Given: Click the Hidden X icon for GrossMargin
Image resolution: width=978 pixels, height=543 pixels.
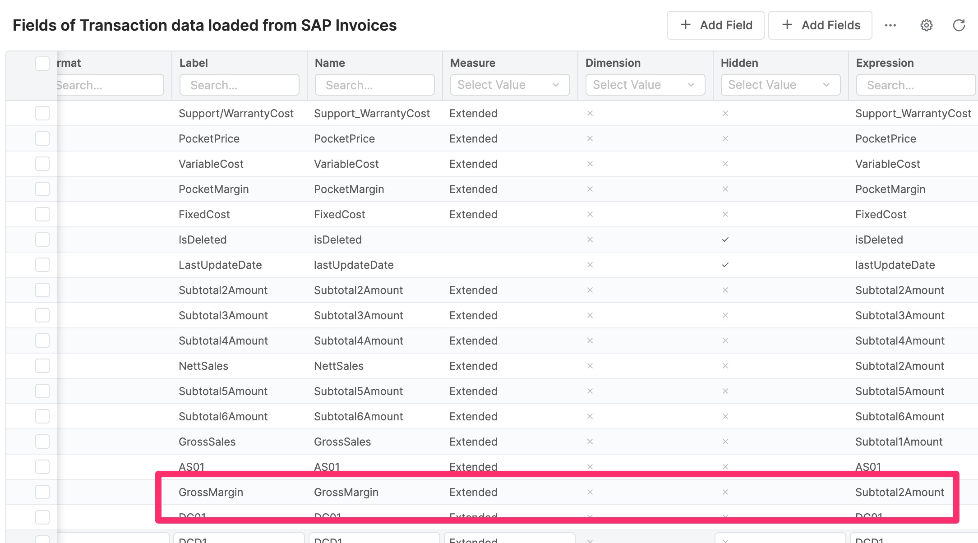Looking at the screenshot, I should point(725,492).
